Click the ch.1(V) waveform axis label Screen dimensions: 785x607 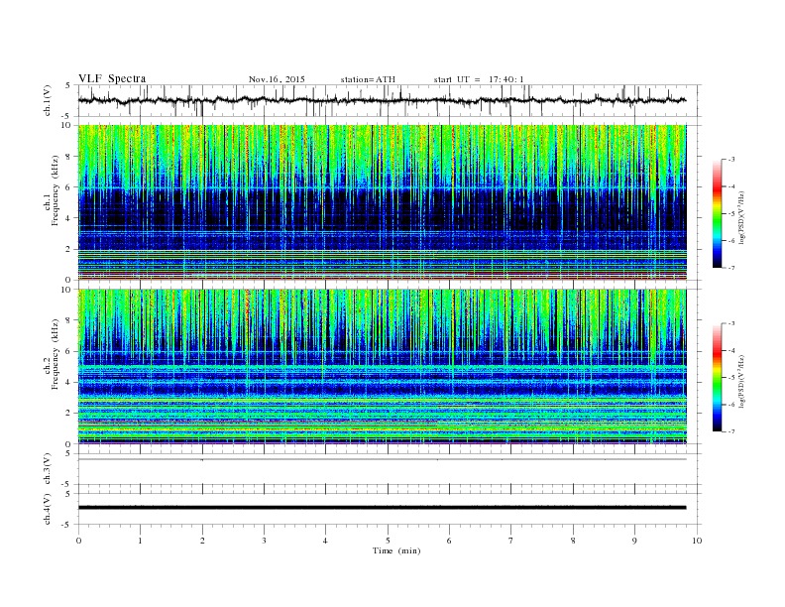tap(48, 100)
